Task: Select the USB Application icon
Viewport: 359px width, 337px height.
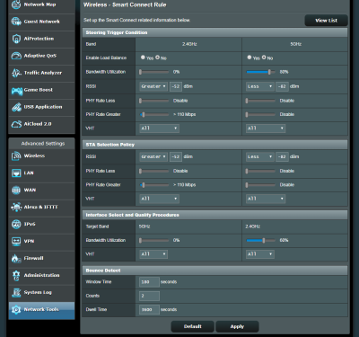Action: [x=16, y=107]
